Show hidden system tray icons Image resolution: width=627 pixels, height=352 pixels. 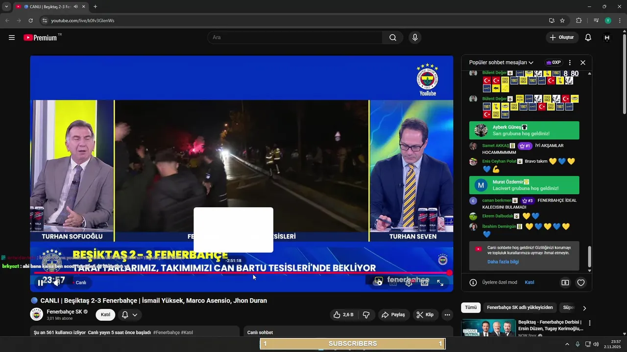(x=567, y=344)
